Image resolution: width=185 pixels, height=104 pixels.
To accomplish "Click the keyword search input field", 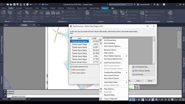I will [121, 5].
